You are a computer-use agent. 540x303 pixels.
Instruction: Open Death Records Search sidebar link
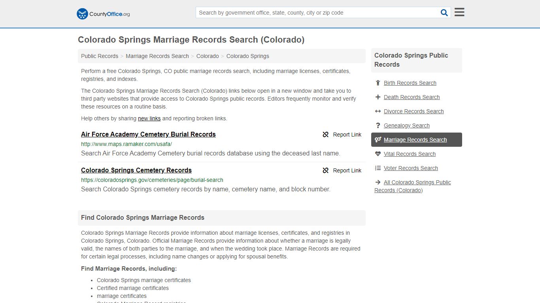click(412, 97)
